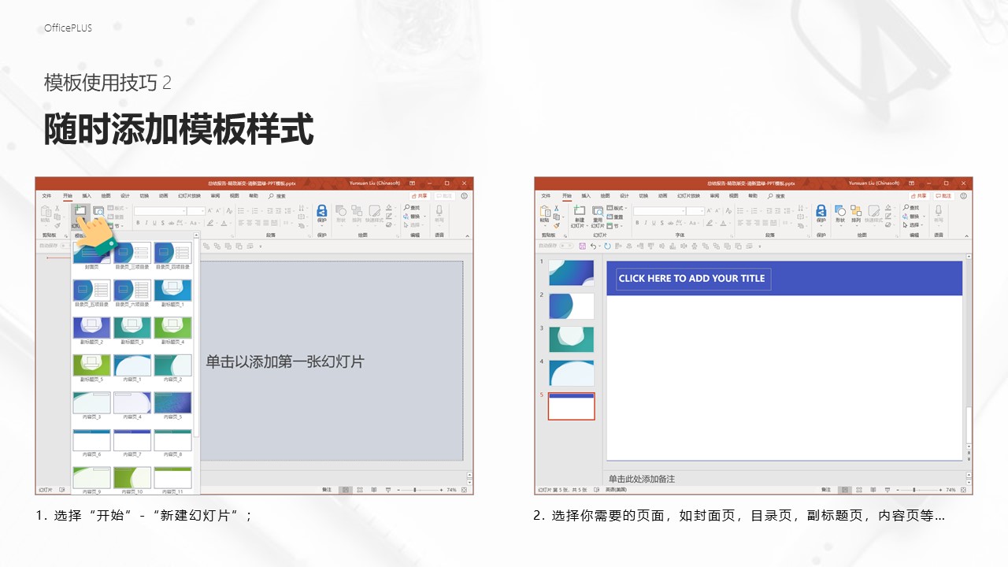Click 粘贴 paste icon in right window
Image resolution: width=1008 pixels, height=567 pixels.
click(545, 211)
